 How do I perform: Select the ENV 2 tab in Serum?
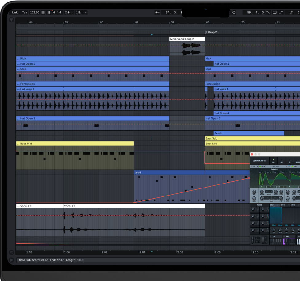click(282, 205)
